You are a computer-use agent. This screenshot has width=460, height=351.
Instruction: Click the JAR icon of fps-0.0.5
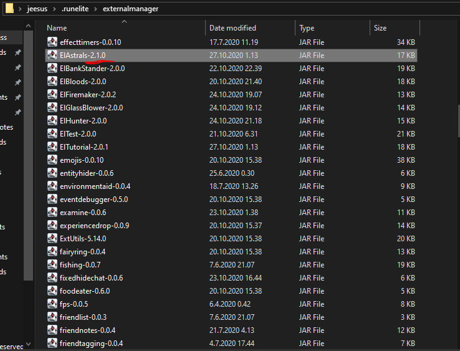52,304
